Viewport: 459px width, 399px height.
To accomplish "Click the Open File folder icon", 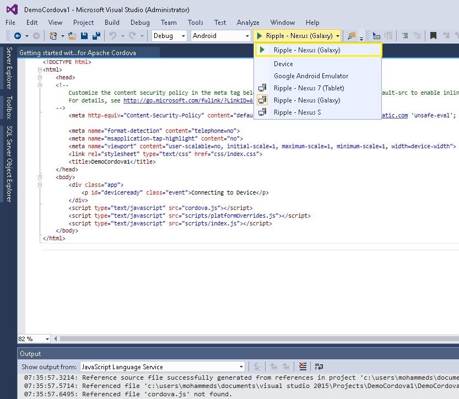I will 72,36.
